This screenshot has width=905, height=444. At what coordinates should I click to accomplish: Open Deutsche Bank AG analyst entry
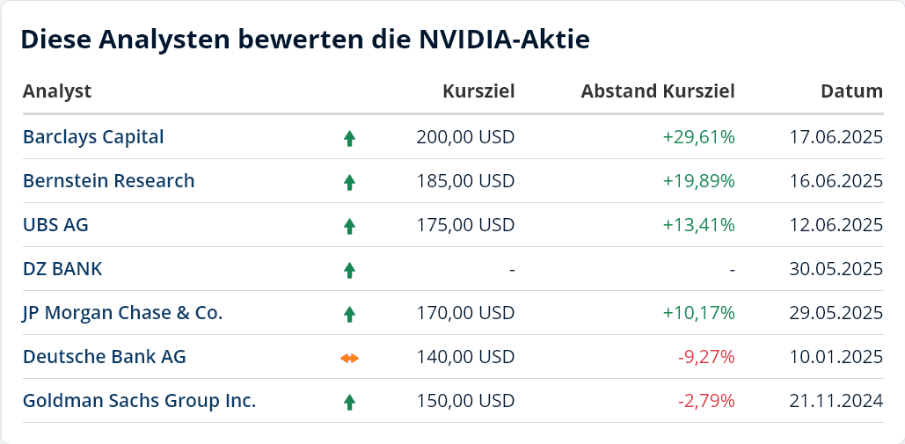click(x=104, y=357)
